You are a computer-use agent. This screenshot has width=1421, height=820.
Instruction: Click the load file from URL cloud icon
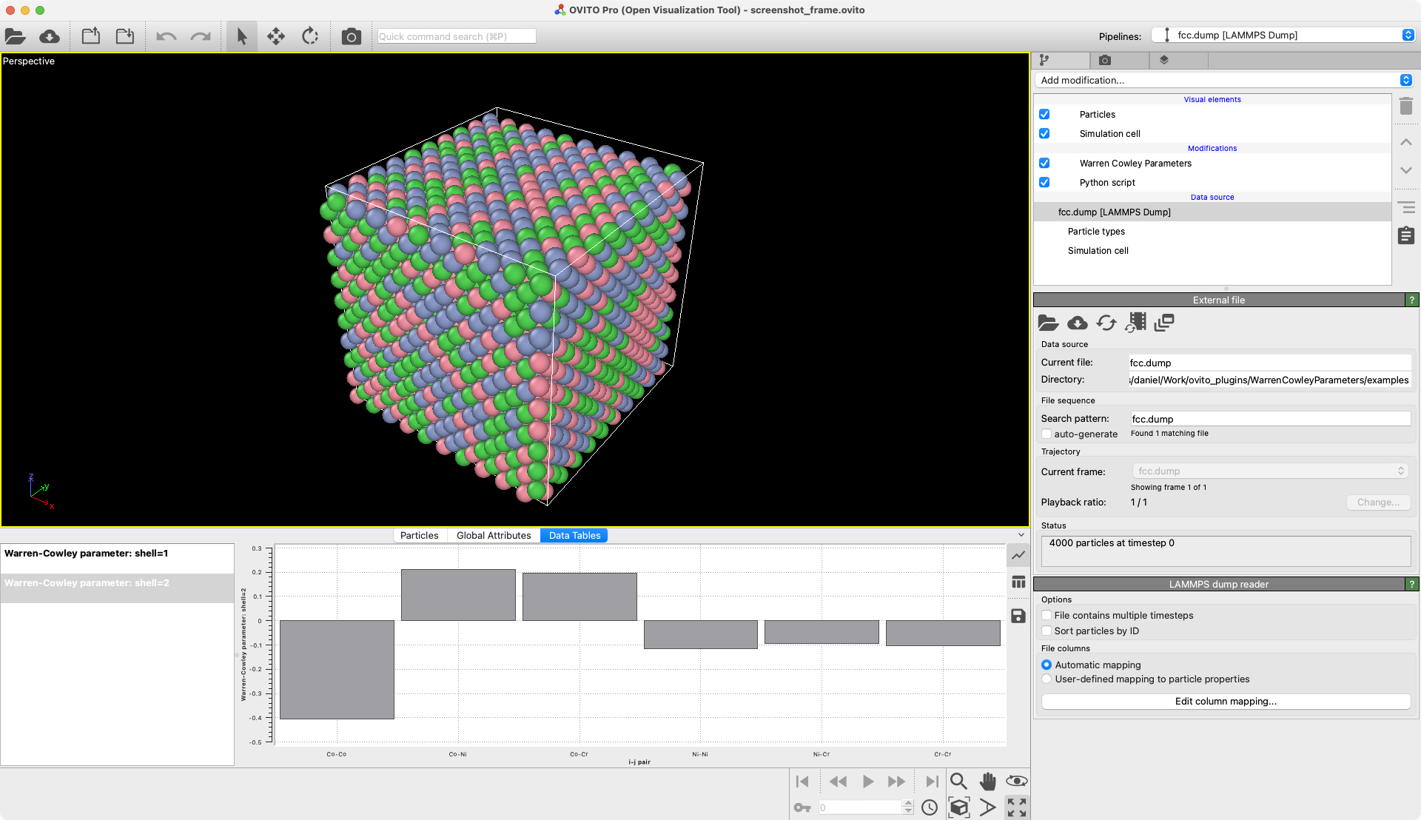[x=50, y=36]
